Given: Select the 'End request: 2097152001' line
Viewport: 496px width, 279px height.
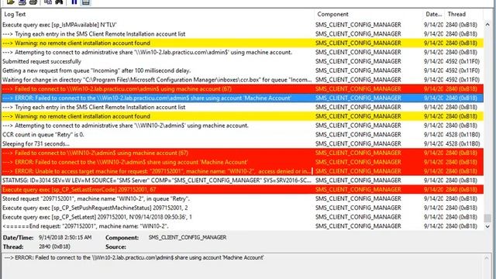Looking at the screenshot, I should 243,226.
